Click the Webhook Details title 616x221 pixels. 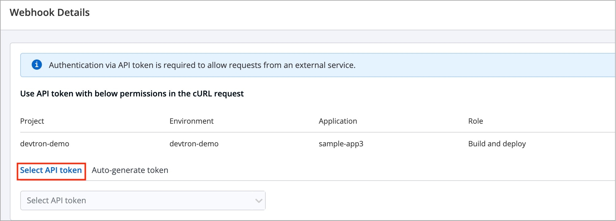pyautogui.click(x=50, y=13)
